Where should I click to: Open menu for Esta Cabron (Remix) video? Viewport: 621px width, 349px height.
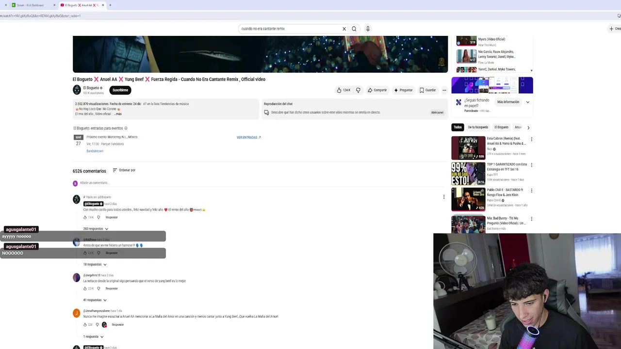[x=531, y=139]
